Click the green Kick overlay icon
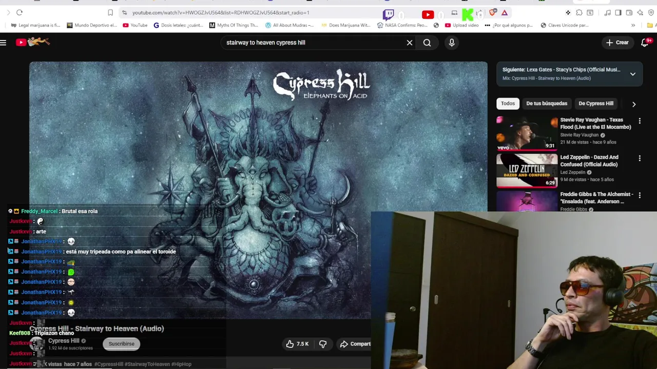 (468, 15)
